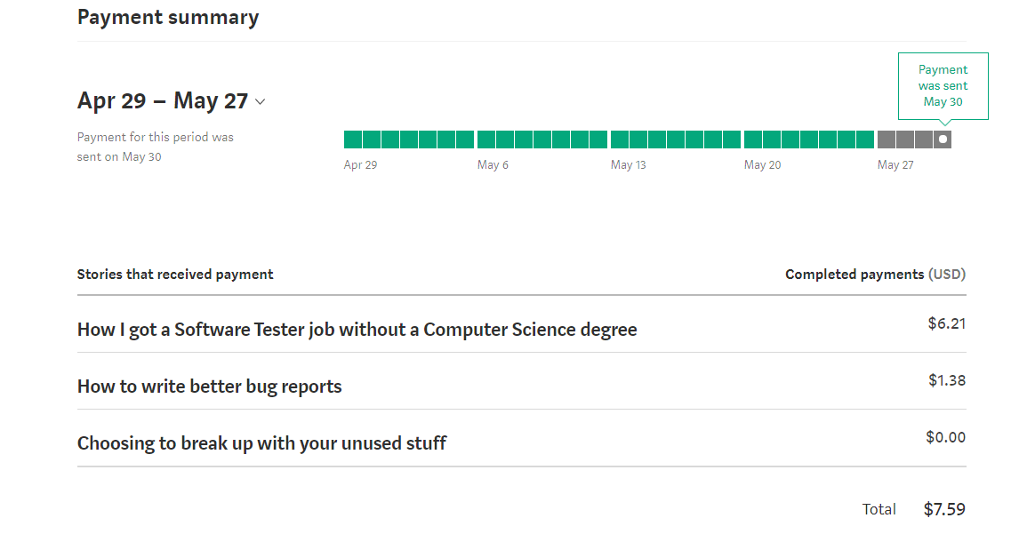Select the first green square of the May 20 week
Viewport: 1035px width, 550px height.
click(x=753, y=139)
